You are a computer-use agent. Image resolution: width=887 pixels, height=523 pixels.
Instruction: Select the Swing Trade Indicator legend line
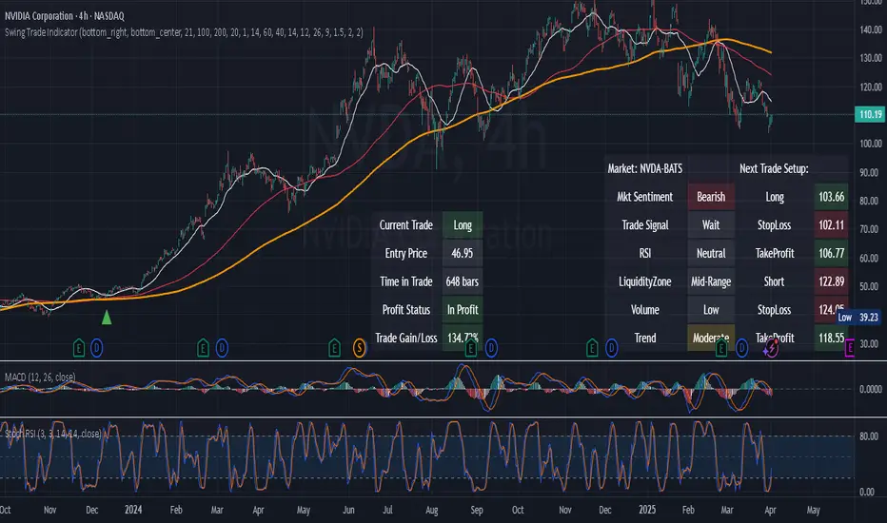[184, 32]
